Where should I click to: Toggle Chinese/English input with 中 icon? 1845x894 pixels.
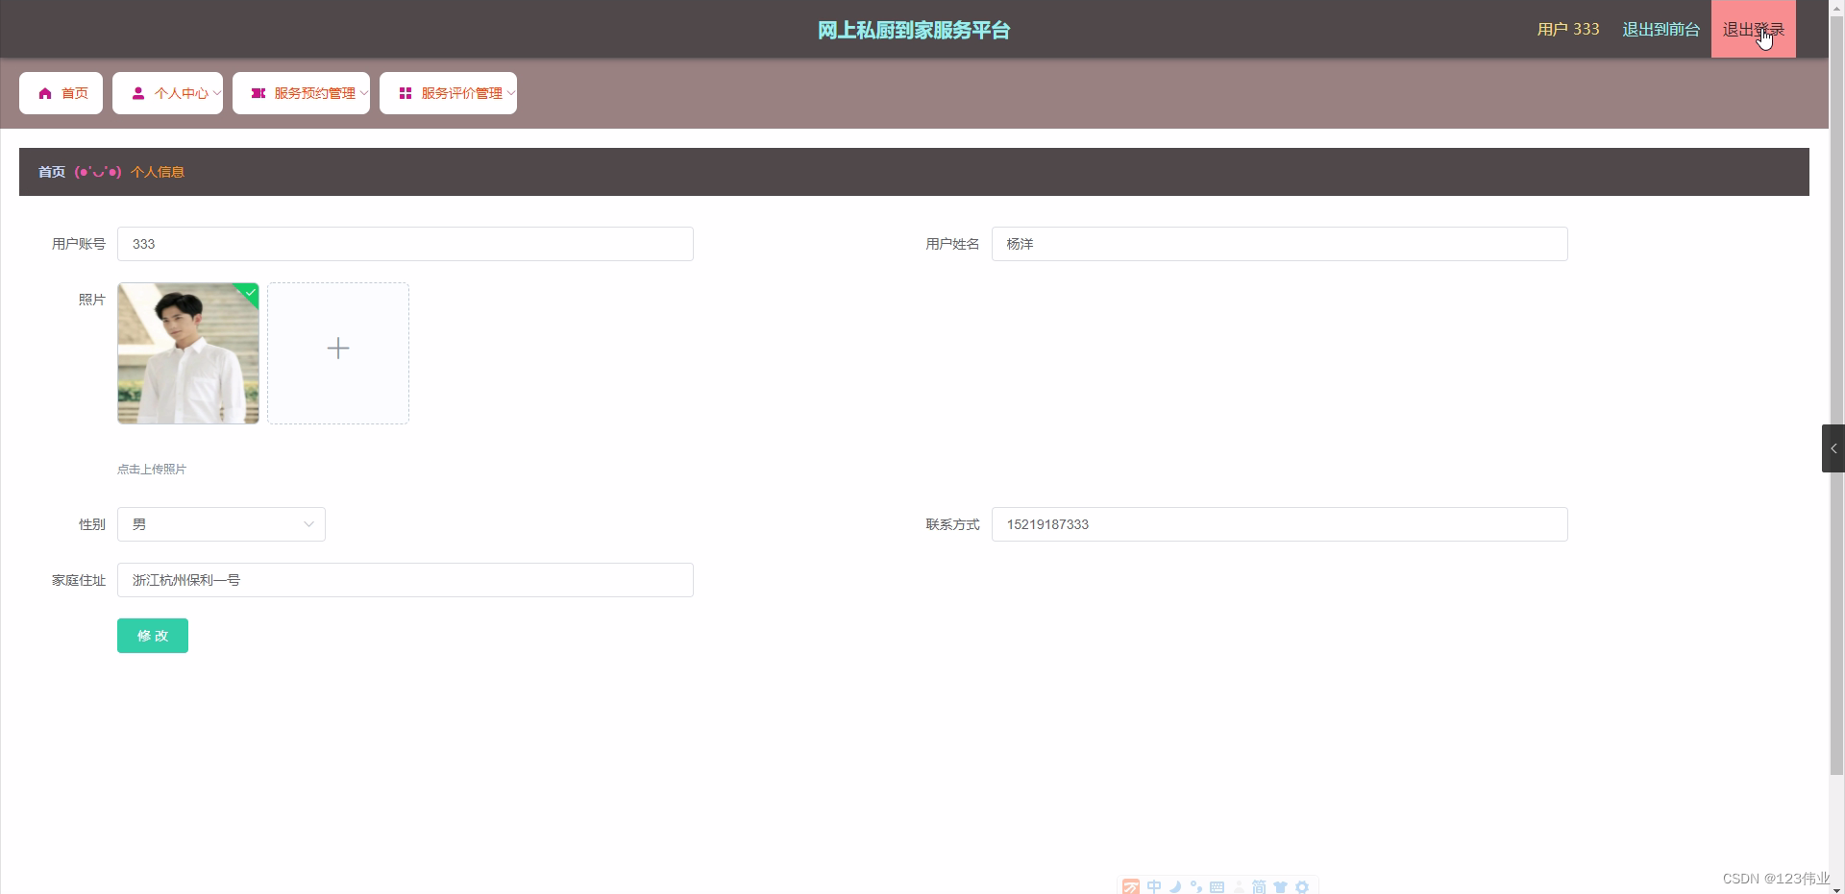tap(1154, 886)
